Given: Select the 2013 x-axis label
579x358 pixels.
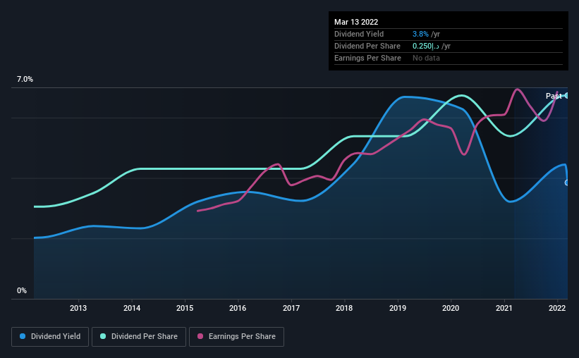Looking at the screenshot, I should click(78, 308).
